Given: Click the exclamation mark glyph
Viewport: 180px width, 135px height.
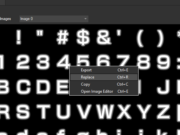Looking at the screenshot, I should pyautogui.click(x=18, y=37).
